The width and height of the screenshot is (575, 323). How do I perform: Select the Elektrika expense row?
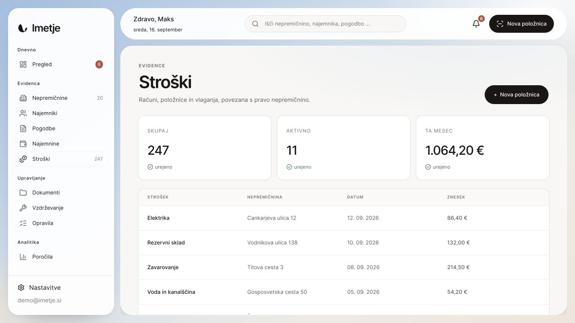coord(344,218)
